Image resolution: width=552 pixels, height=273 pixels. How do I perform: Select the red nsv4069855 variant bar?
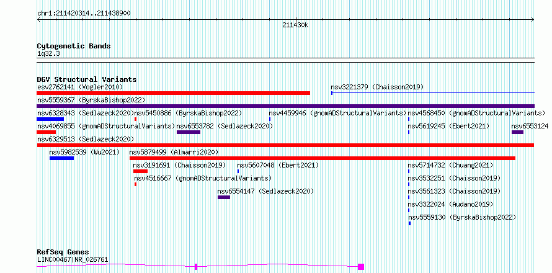click(x=47, y=132)
